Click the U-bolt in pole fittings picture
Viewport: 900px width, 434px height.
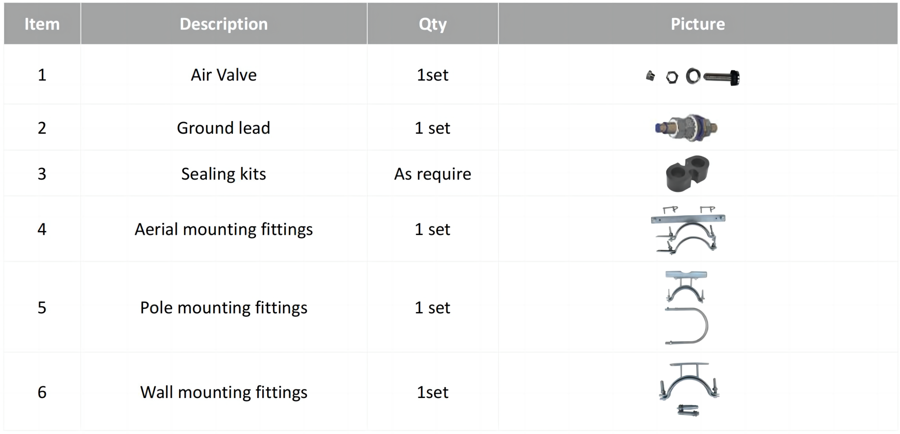[x=687, y=326]
